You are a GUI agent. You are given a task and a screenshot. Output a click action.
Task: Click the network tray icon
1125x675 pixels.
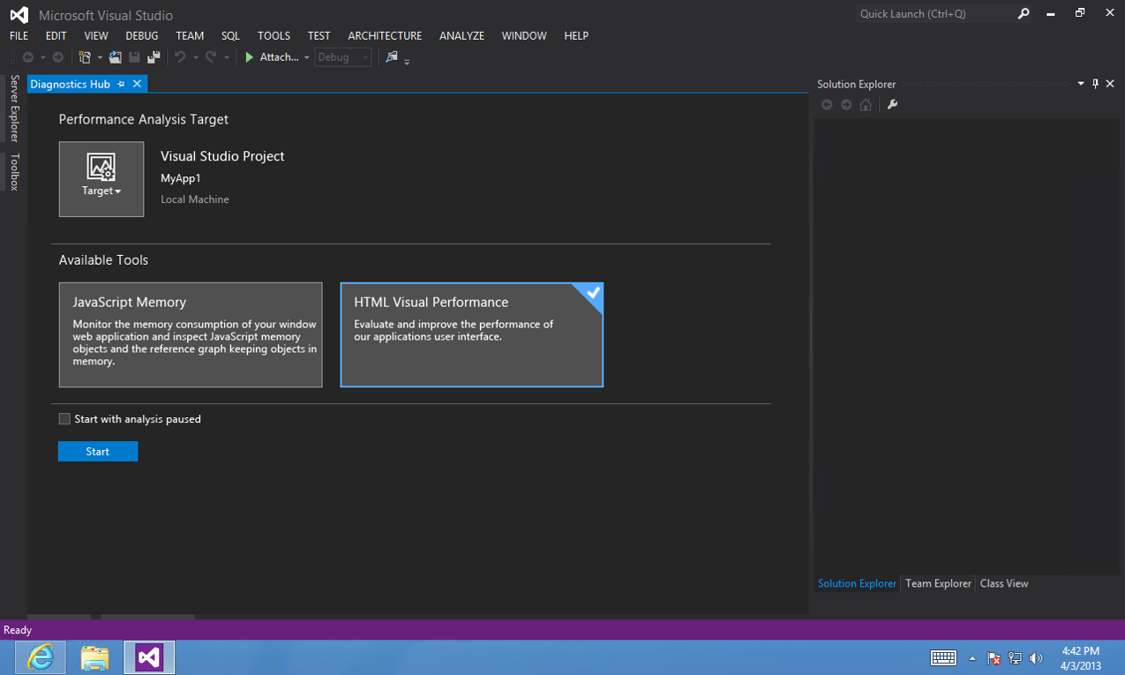click(x=1015, y=658)
